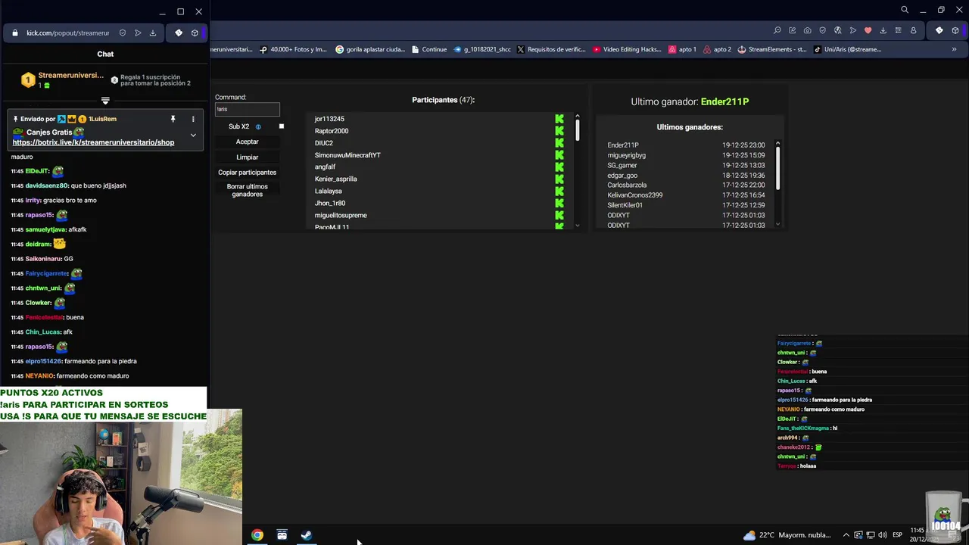Click chat username 'davidsaenz80'

pos(47,185)
